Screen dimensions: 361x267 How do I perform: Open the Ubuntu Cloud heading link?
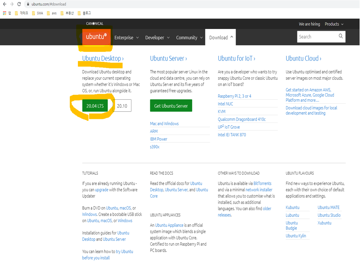tap(303, 58)
